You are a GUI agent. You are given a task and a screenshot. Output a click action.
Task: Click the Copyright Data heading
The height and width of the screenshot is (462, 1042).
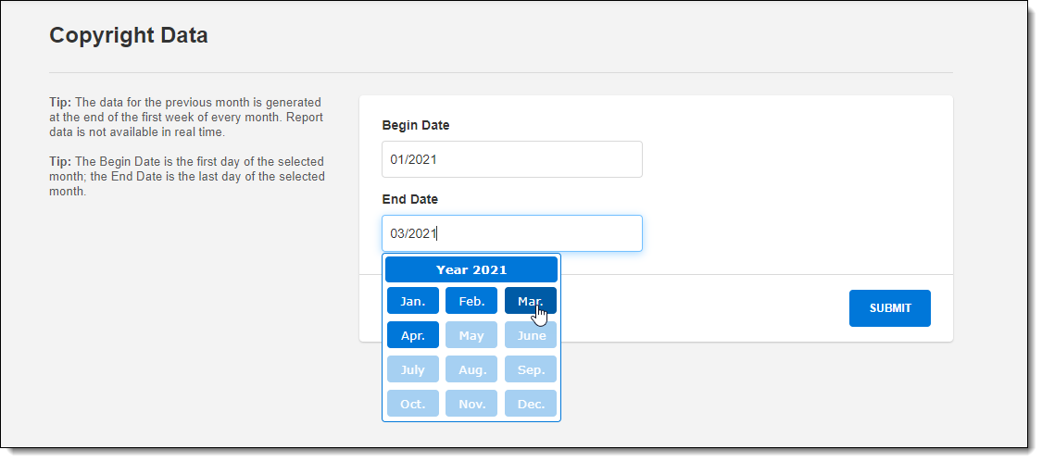[128, 35]
